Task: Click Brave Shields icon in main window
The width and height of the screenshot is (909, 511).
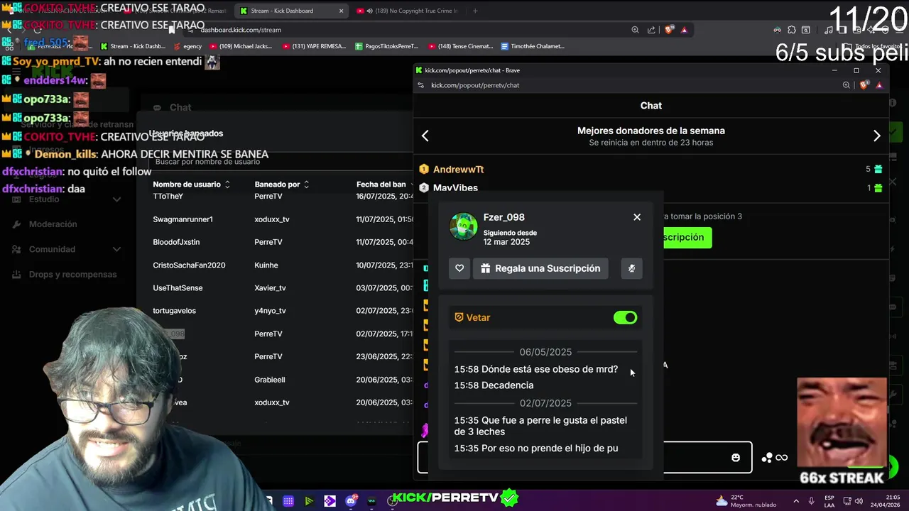Action: click(x=669, y=30)
